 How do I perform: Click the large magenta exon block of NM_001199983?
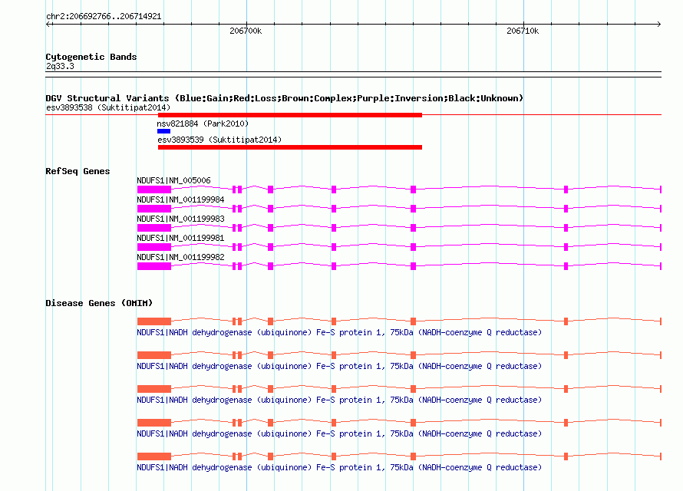[x=154, y=228]
